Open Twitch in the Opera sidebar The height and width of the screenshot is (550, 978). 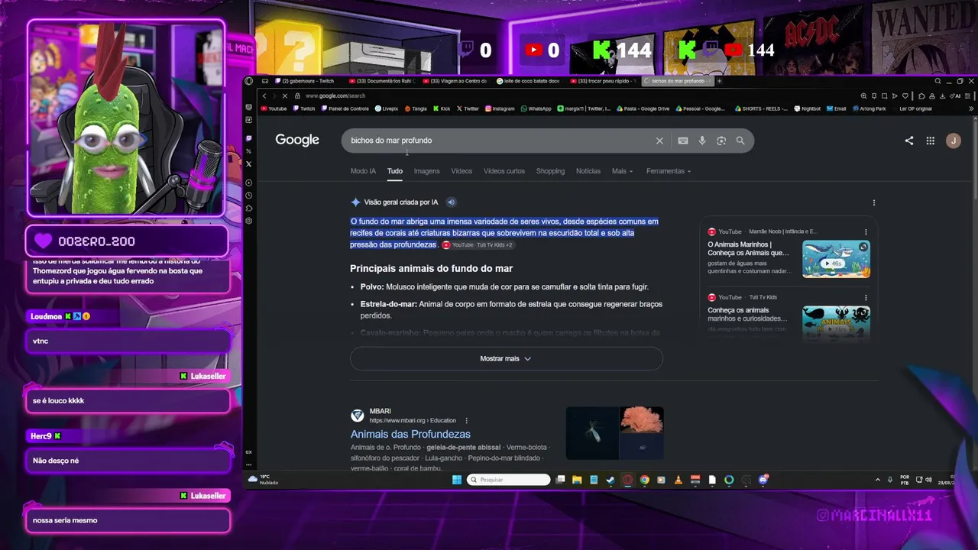[249, 138]
